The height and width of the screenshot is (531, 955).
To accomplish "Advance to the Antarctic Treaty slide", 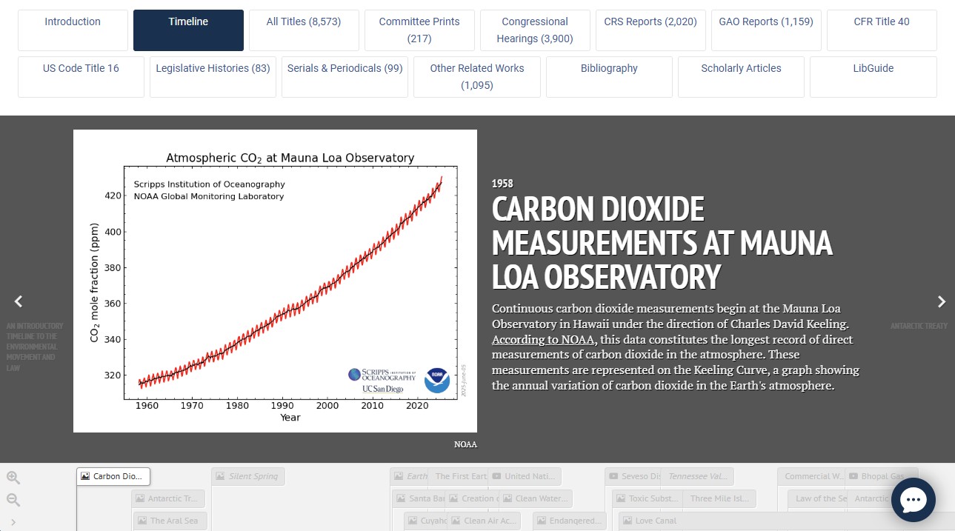I will point(941,301).
